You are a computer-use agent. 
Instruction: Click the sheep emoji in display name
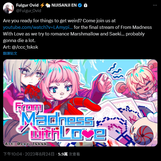coord(48,5)
